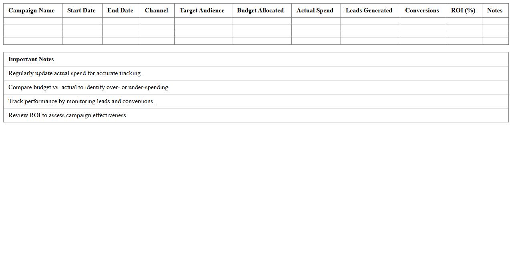The height and width of the screenshot is (260, 512).
Task: Click the last empty Notes cell
Action: pos(495,41)
